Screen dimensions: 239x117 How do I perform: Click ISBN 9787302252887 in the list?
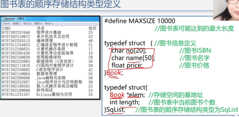coord(16,82)
